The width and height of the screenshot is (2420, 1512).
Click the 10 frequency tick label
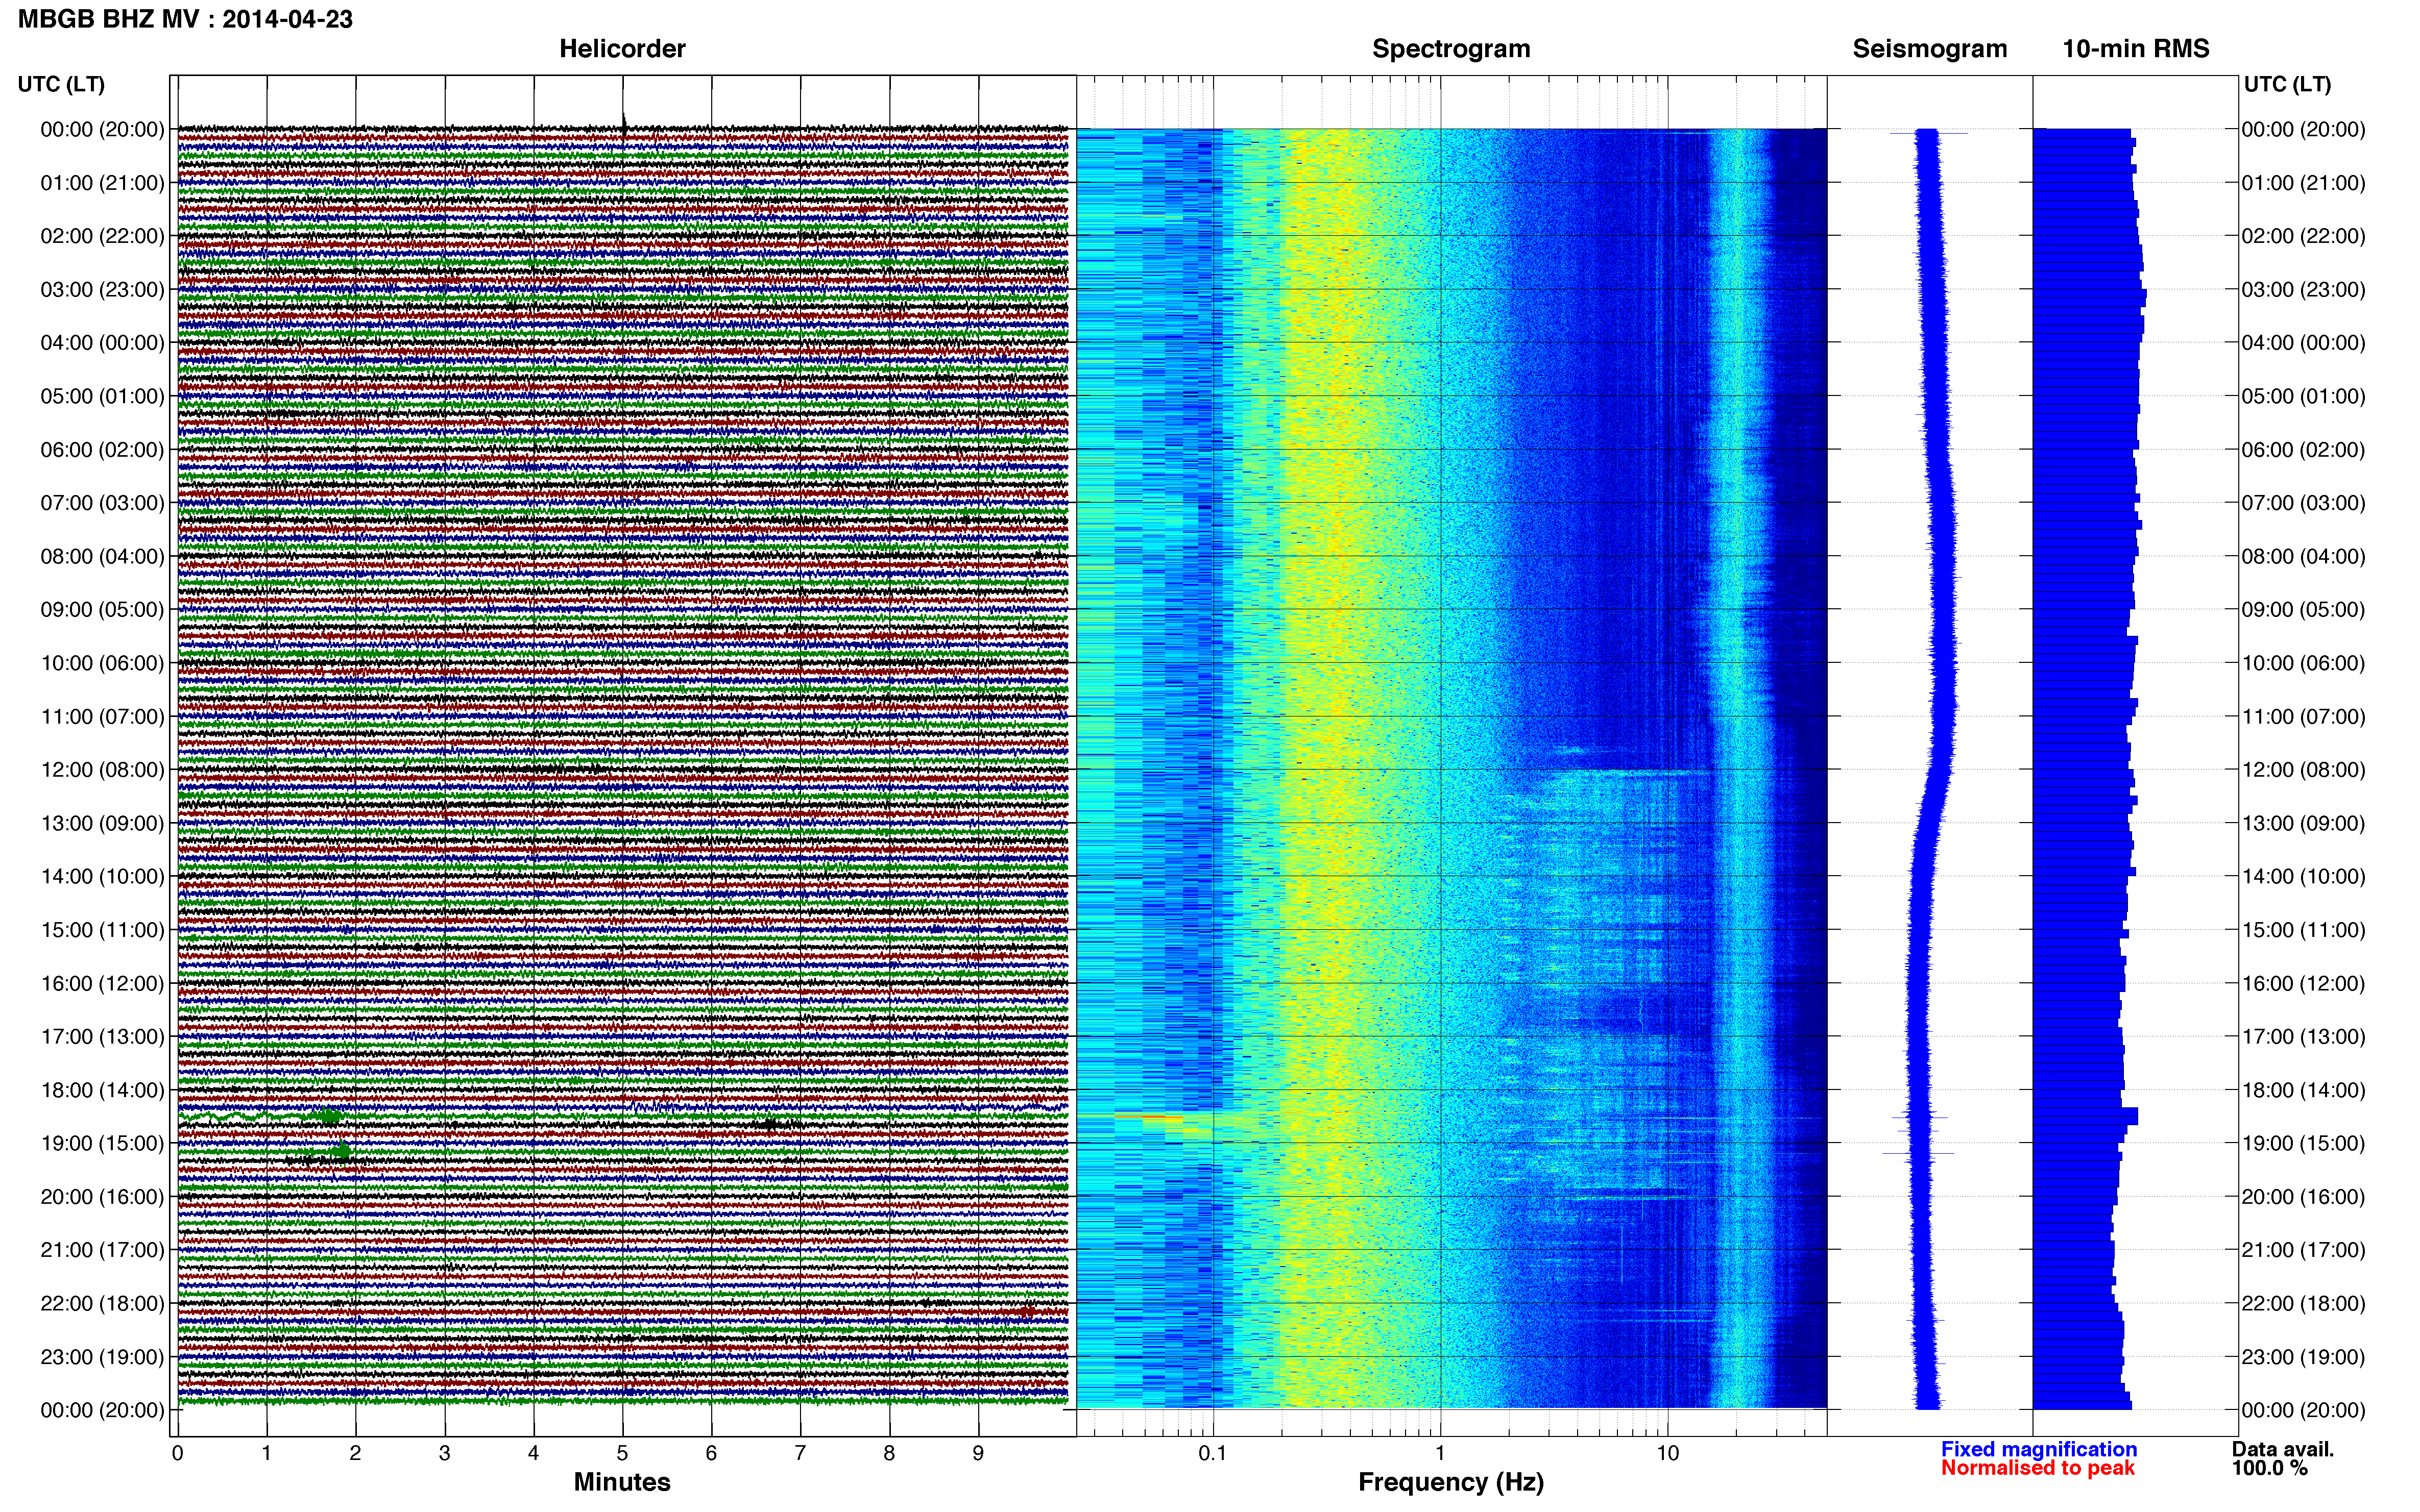point(1667,1453)
